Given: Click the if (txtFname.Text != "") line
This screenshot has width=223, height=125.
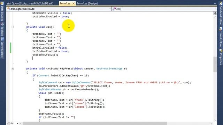Looking at the screenshot, I should click(x=56, y=117).
